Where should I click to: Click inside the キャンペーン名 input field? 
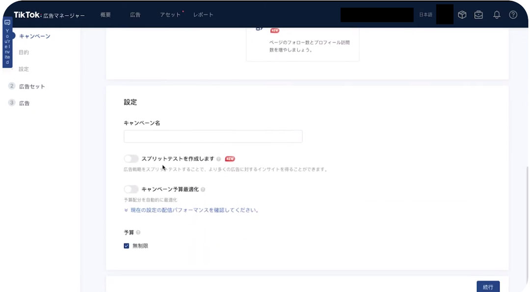coord(212,136)
